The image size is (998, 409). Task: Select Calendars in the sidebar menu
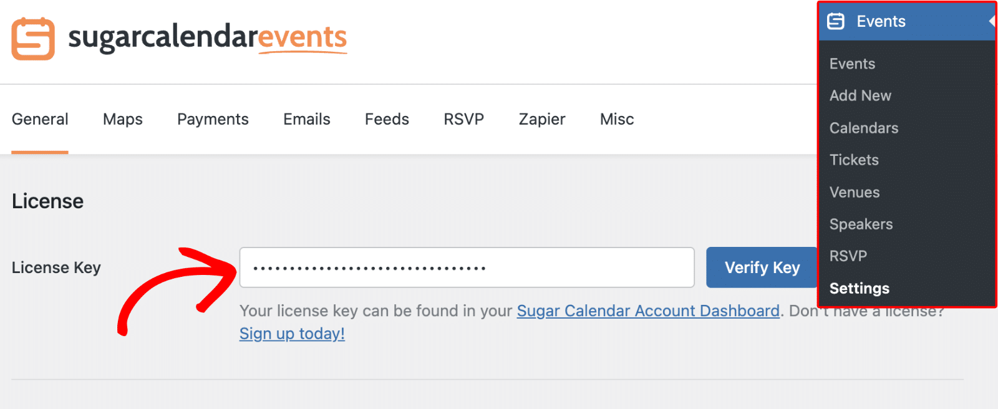(864, 128)
